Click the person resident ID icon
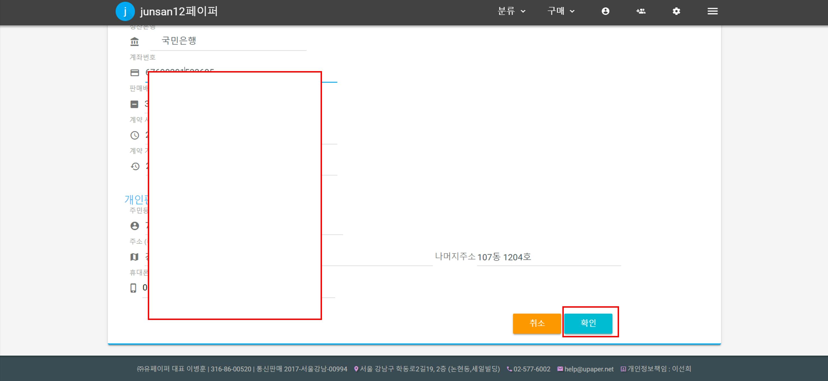 (x=134, y=226)
